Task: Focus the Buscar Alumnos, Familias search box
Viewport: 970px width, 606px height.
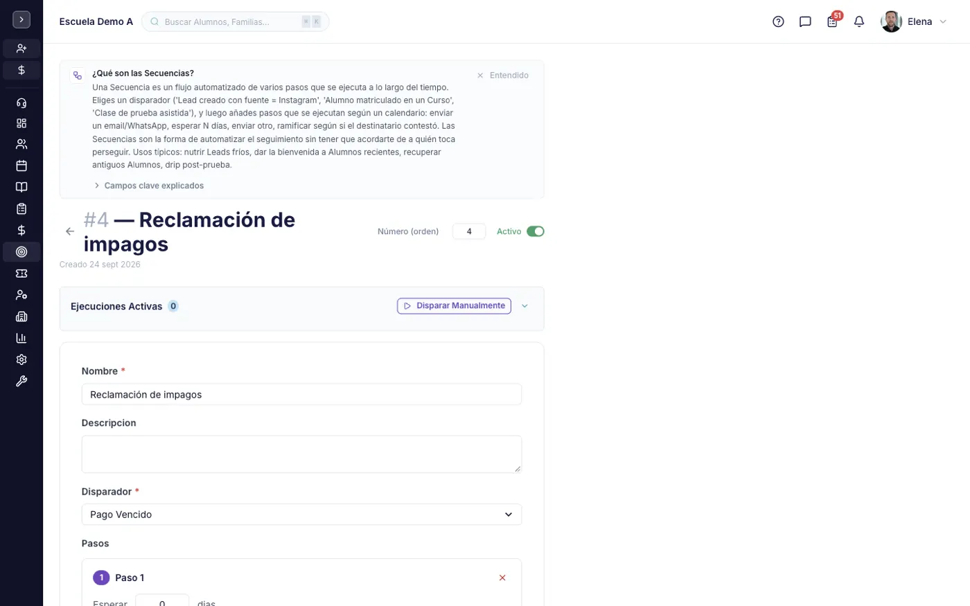Action: (x=235, y=21)
